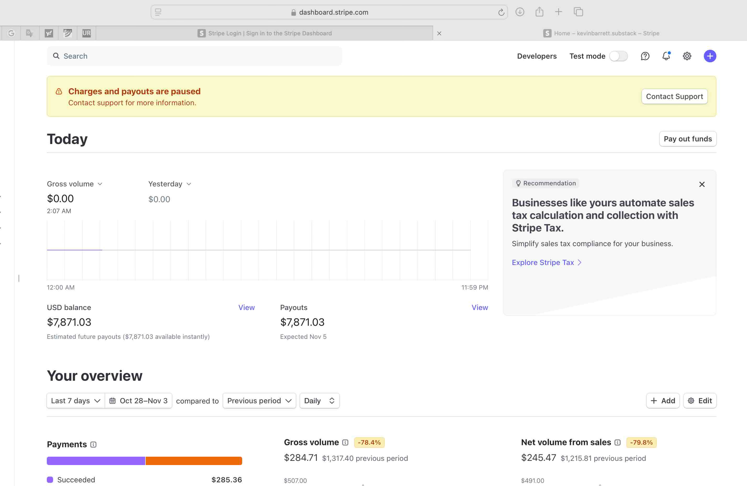Open the pinned Yahoo tab

pyautogui.click(x=49, y=33)
